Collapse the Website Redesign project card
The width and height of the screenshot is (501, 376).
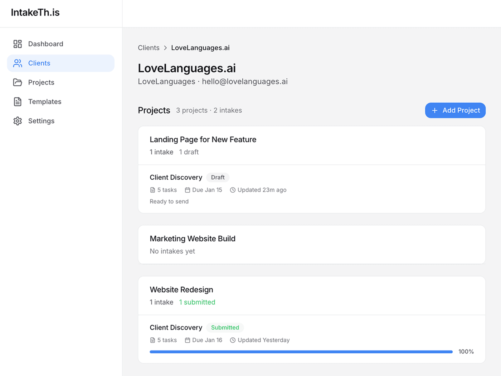tap(181, 290)
